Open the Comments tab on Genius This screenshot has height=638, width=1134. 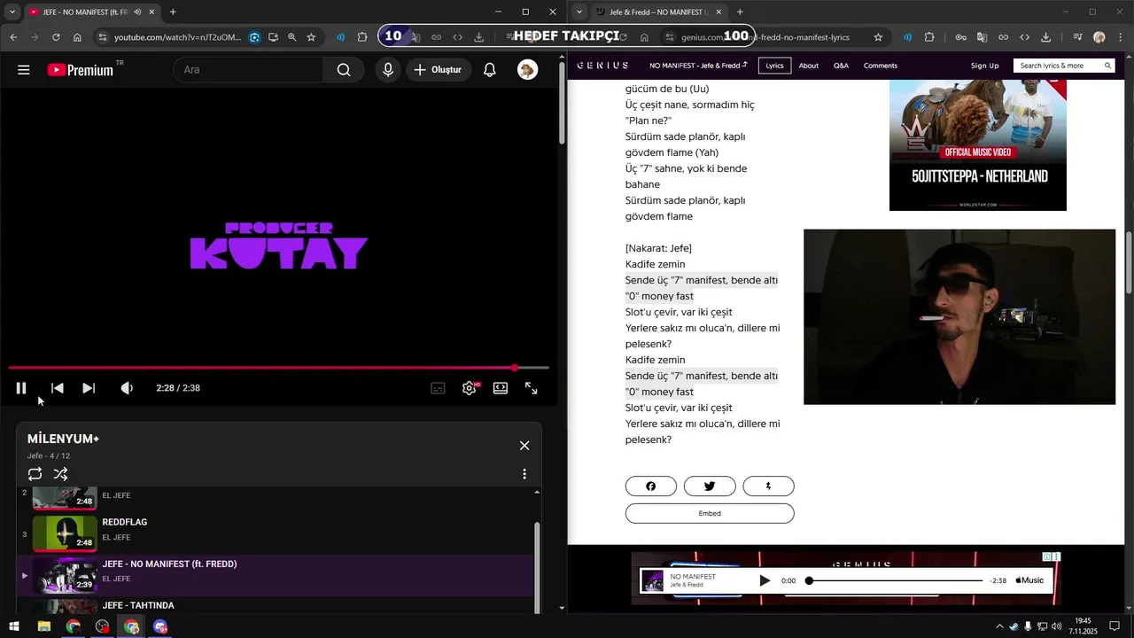(x=881, y=66)
